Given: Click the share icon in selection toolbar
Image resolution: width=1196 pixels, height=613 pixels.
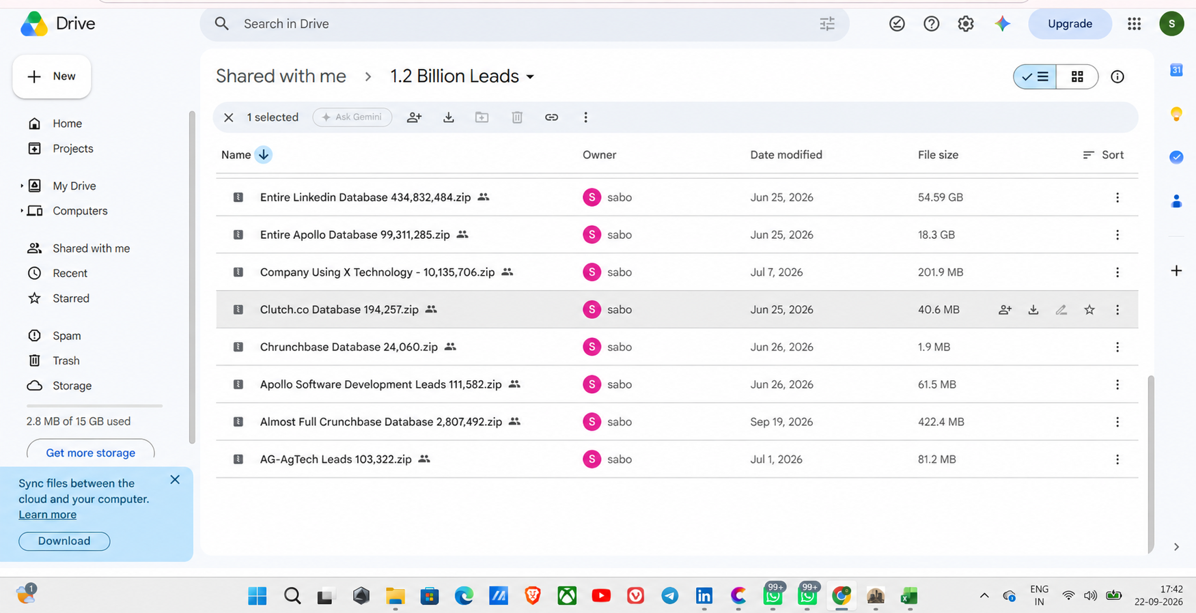Looking at the screenshot, I should click(414, 117).
